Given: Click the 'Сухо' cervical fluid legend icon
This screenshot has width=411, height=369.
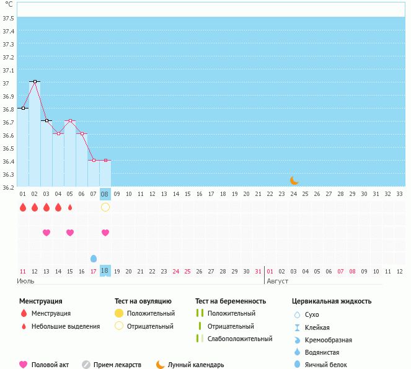Looking at the screenshot, I should pos(297,314).
